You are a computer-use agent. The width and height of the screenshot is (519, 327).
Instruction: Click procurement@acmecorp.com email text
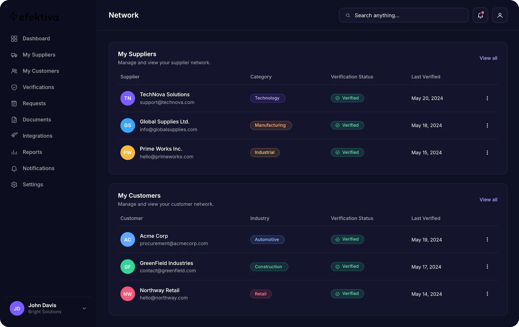point(174,244)
